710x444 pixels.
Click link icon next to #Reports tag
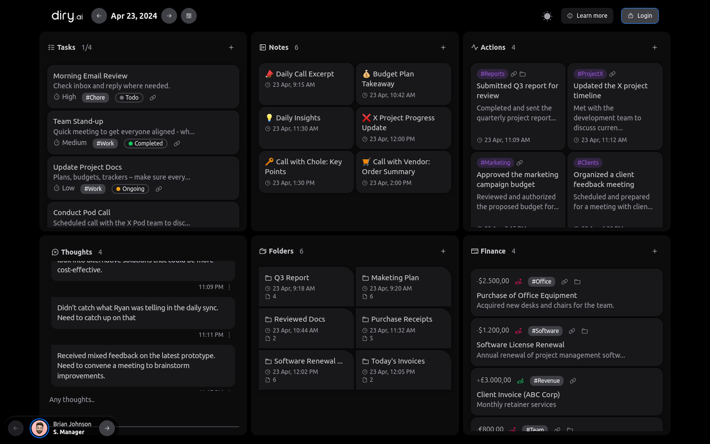click(x=514, y=74)
